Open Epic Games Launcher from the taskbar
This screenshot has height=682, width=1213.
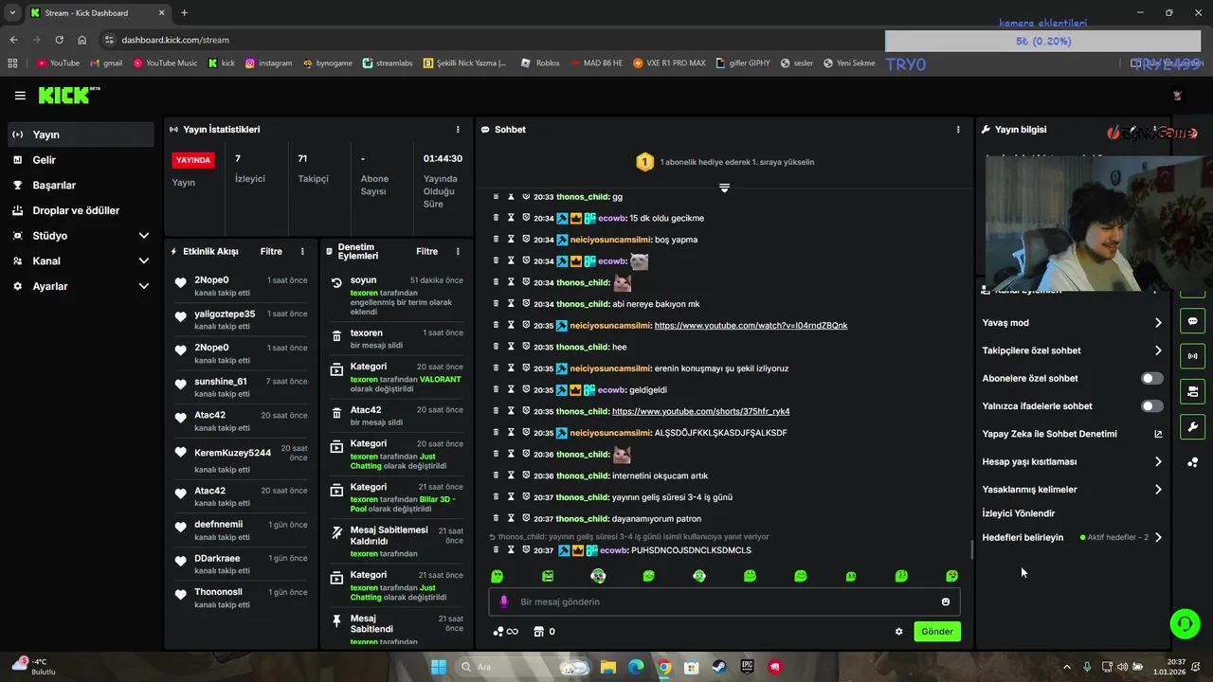[747, 667]
